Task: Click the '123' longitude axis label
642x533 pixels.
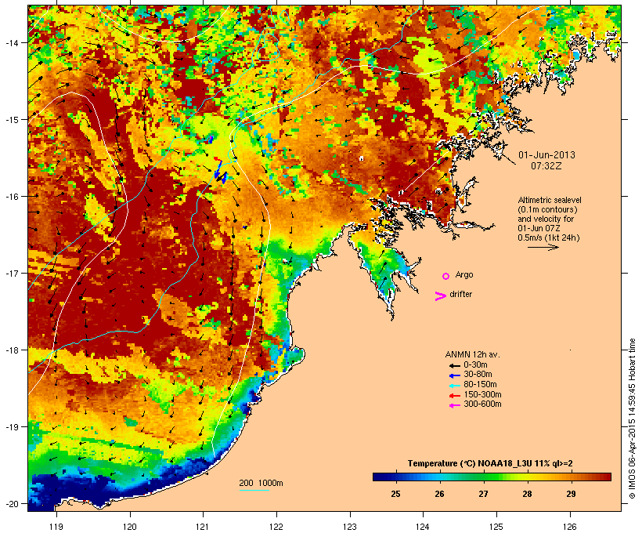Action: 350,527
